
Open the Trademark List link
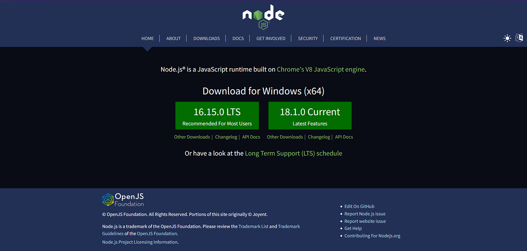click(253, 227)
